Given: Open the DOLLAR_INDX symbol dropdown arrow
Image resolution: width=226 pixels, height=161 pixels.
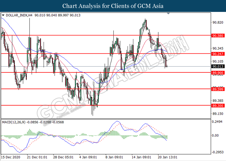Looking at the screenshot, I should 3,15.
